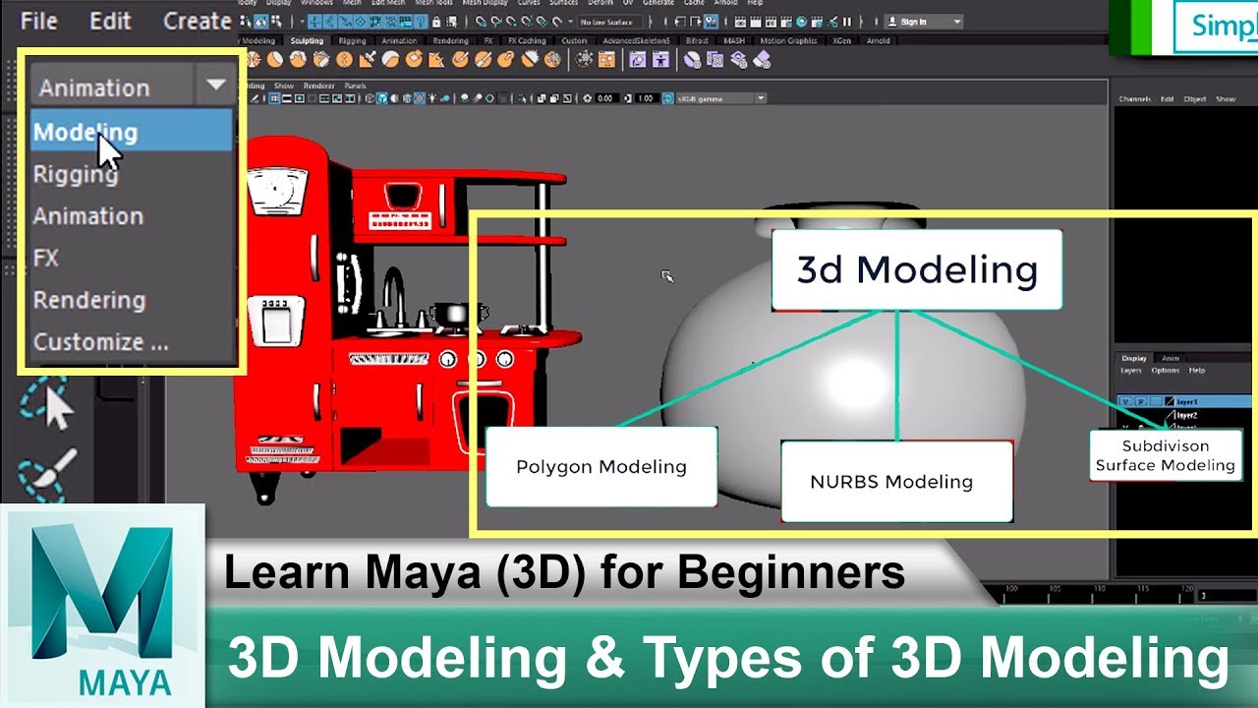Switch to the Motion Graphics shelf tab
This screenshot has width=1258, height=708.
(x=788, y=40)
